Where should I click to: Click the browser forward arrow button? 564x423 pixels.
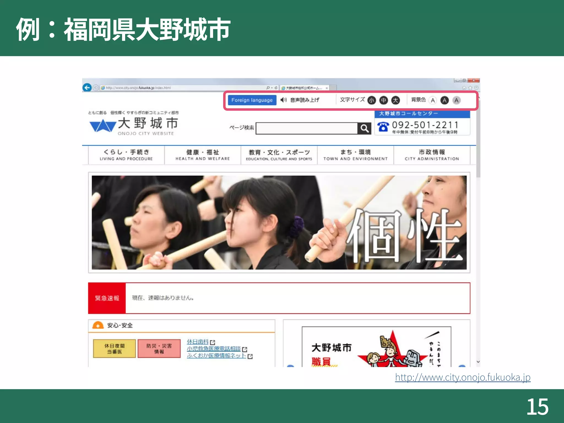(96, 88)
